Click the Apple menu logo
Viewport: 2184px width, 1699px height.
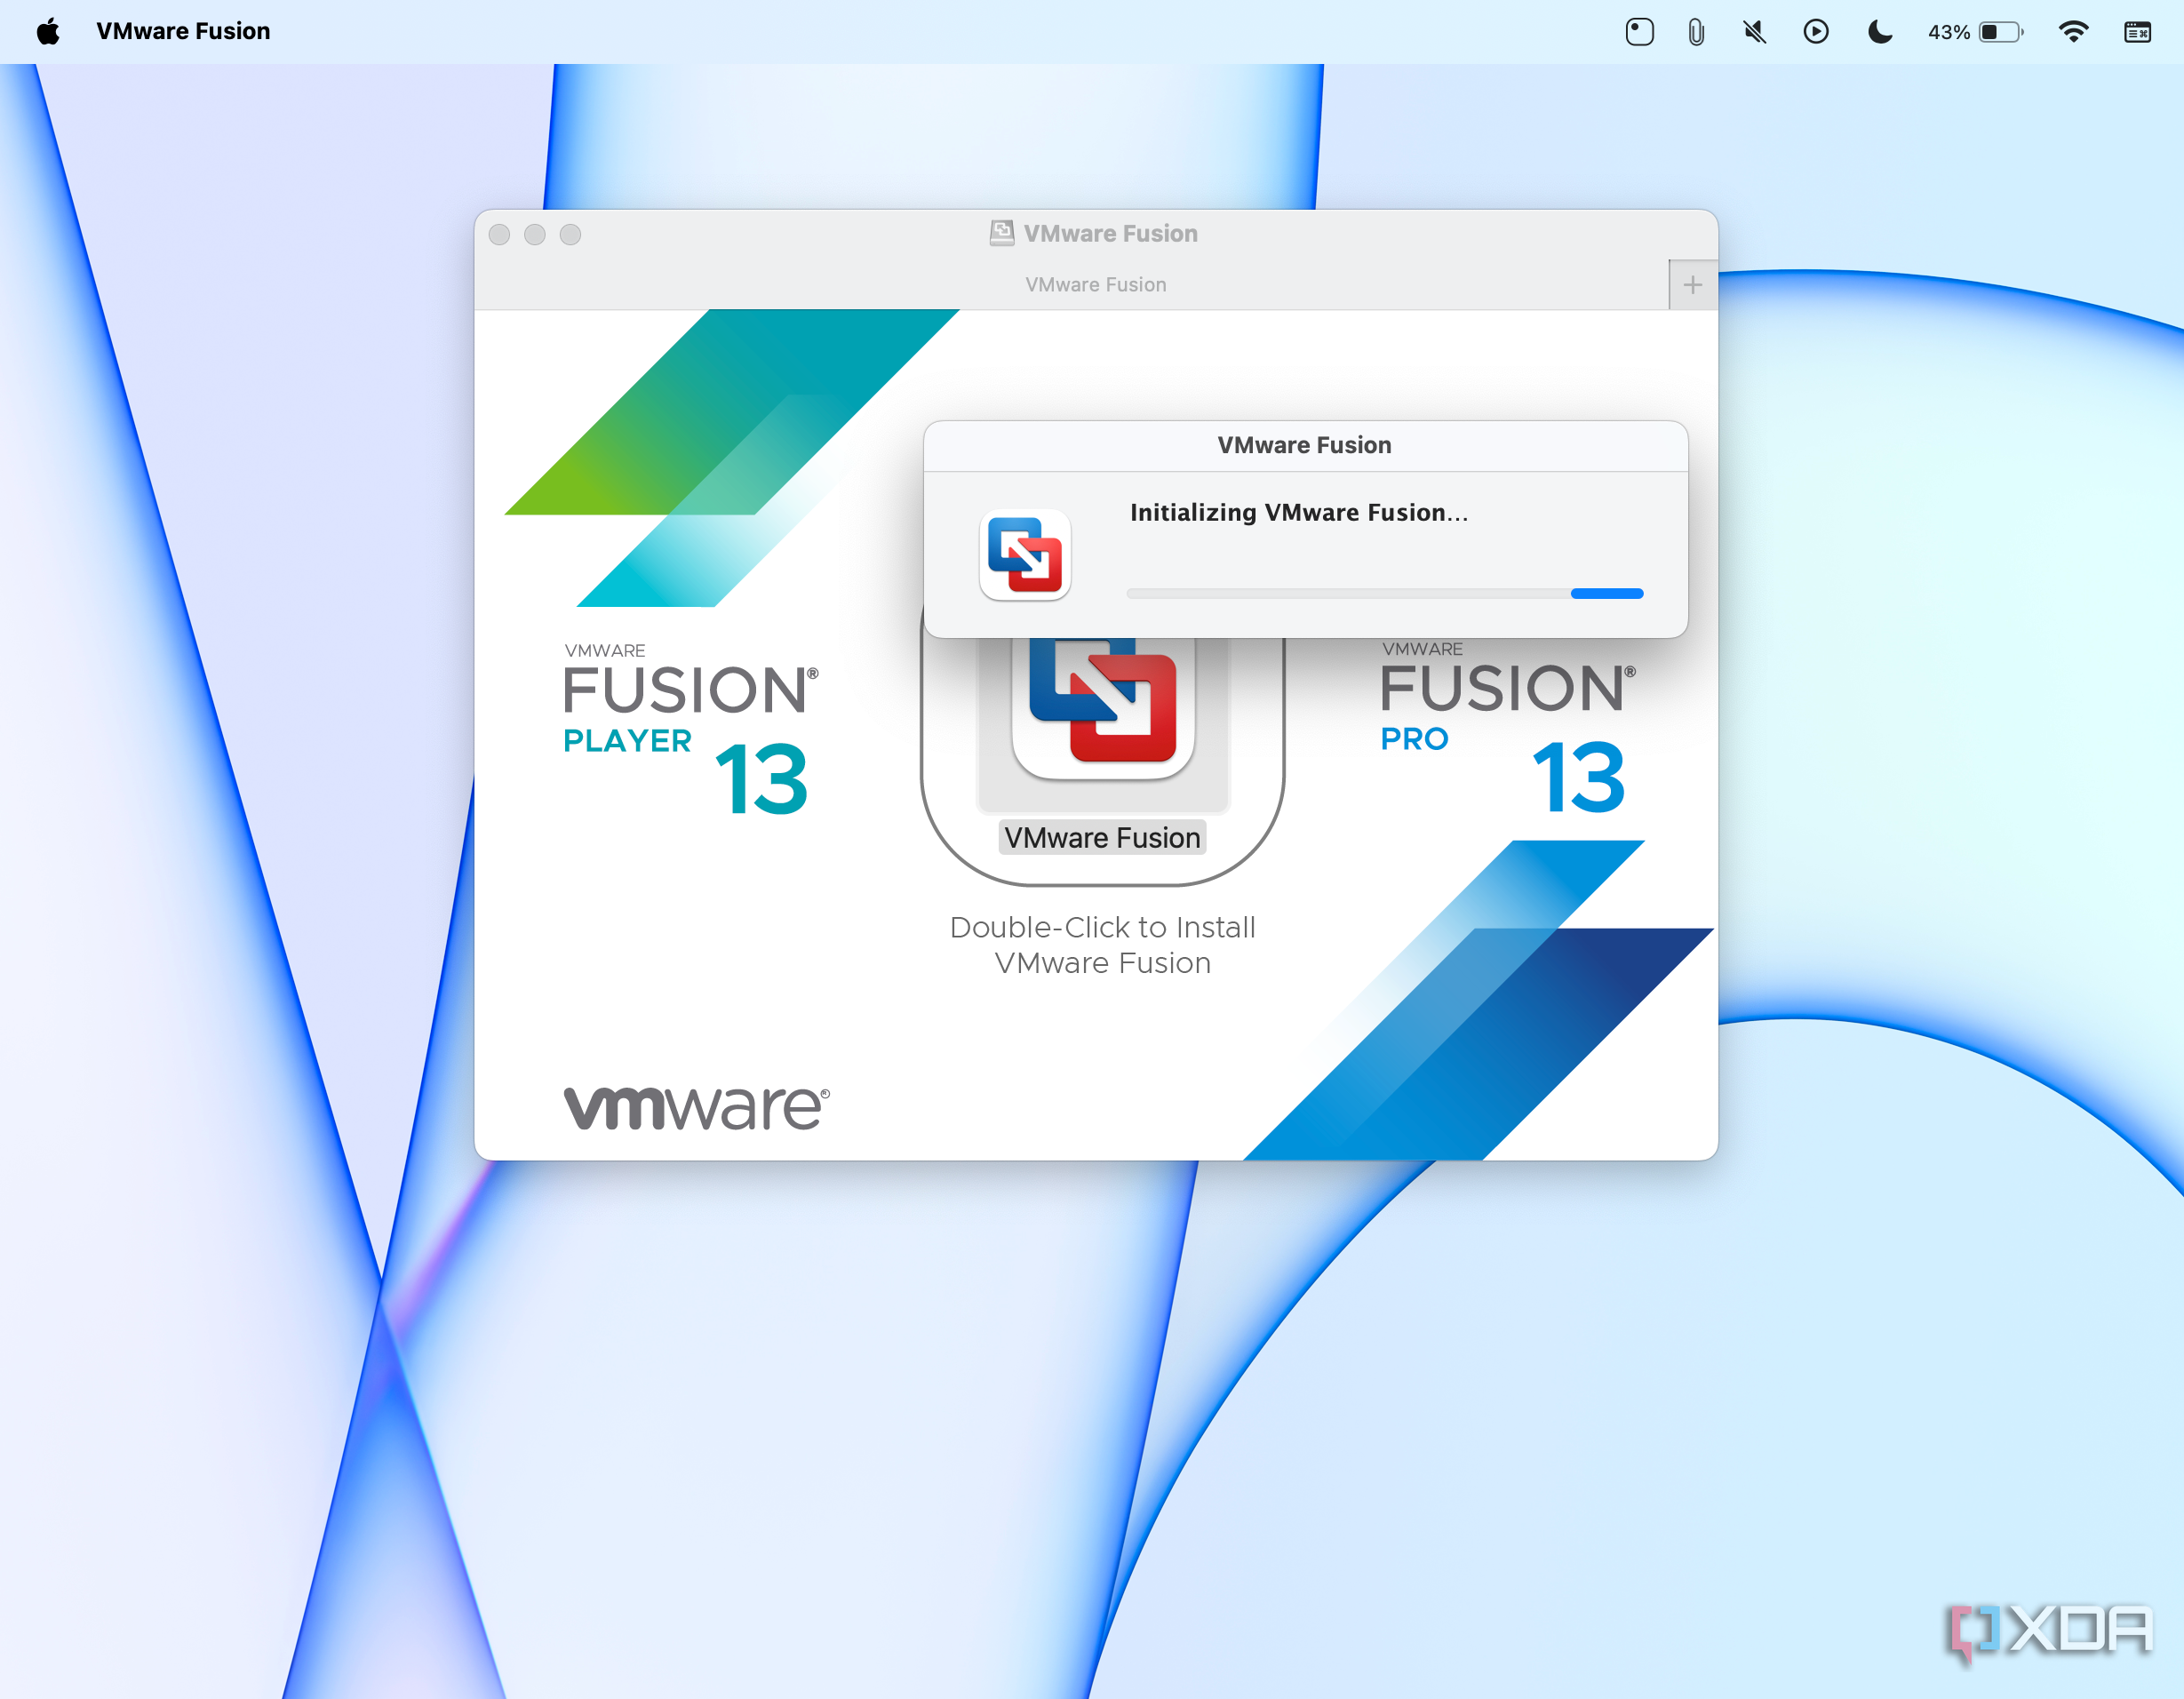point(47,31)
